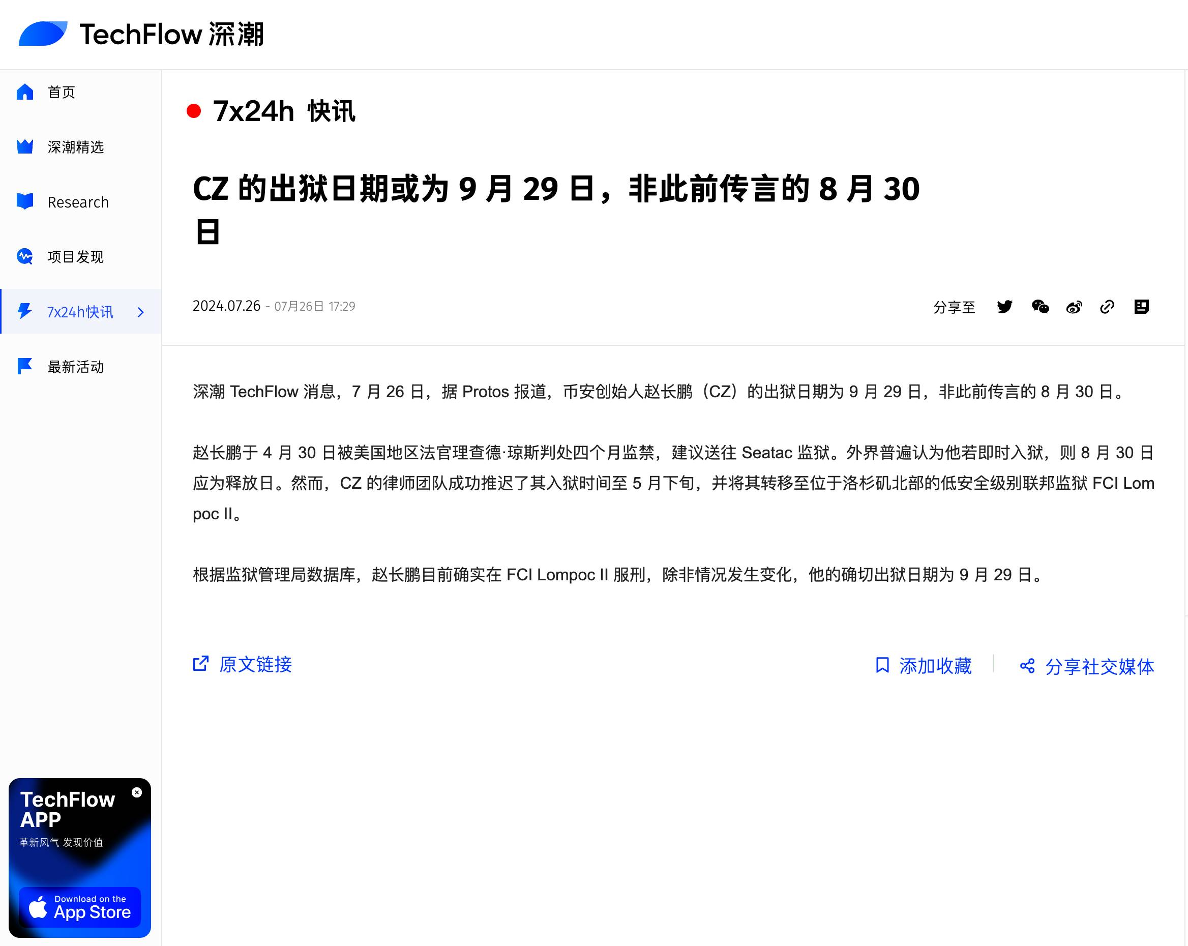This screenshot has width=1188, height=946.
Task: Click the crown icon for 深潮精选
Action: pyautogui.click(x=25, y=146)
